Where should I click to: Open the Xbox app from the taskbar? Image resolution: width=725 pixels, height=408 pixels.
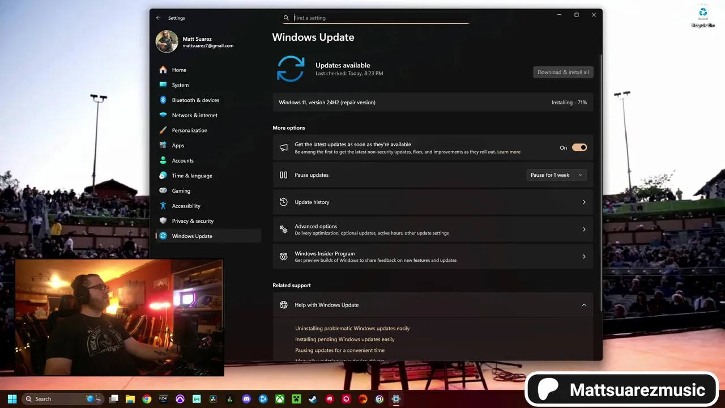click(x=280, y=399)
